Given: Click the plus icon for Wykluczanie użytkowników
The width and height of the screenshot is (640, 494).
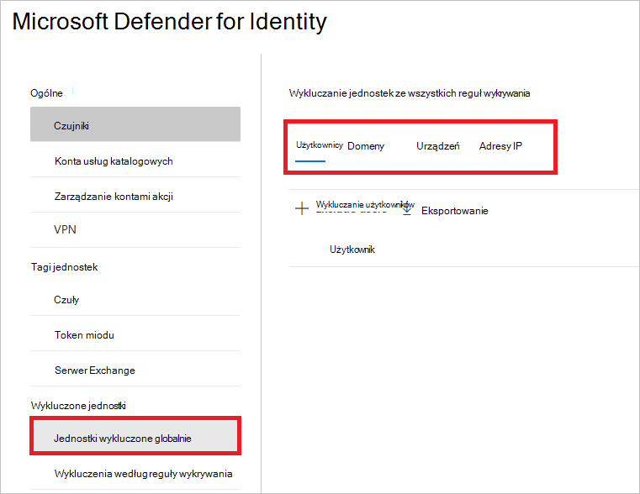Looking at the screenshot, I should tap(302, 208).
